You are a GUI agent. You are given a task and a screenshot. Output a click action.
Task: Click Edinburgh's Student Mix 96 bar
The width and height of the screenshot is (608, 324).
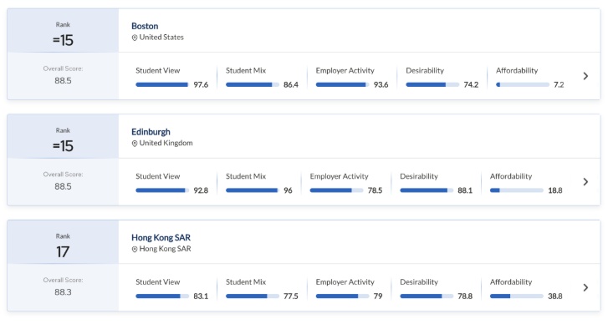(252, 190)
